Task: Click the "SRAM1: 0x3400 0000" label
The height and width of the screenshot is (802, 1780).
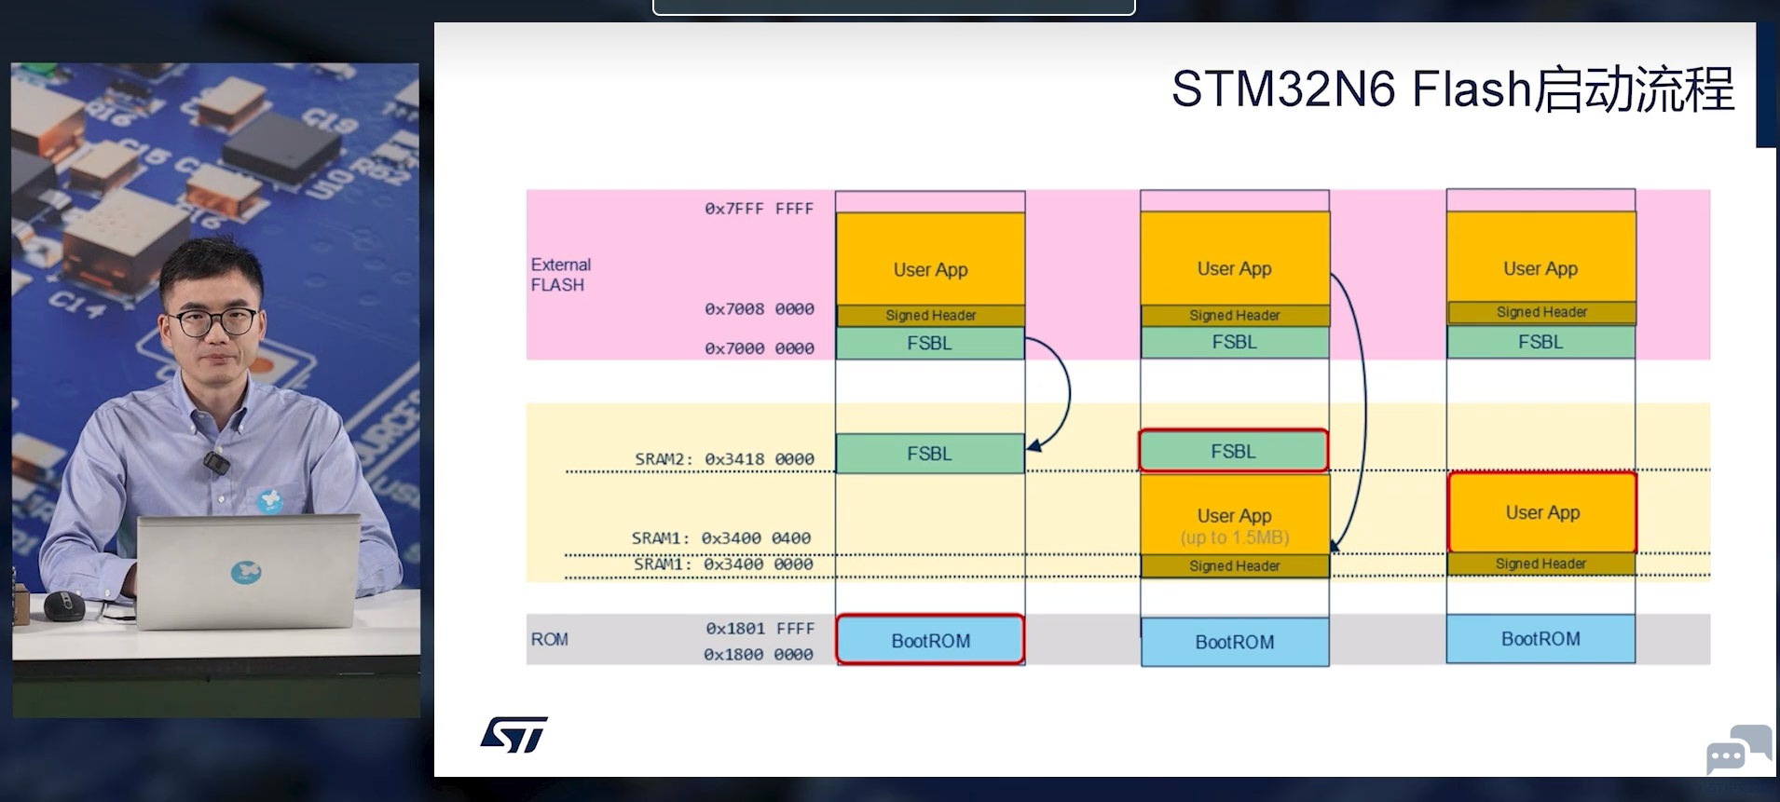Action: click(x=723, y=564)
